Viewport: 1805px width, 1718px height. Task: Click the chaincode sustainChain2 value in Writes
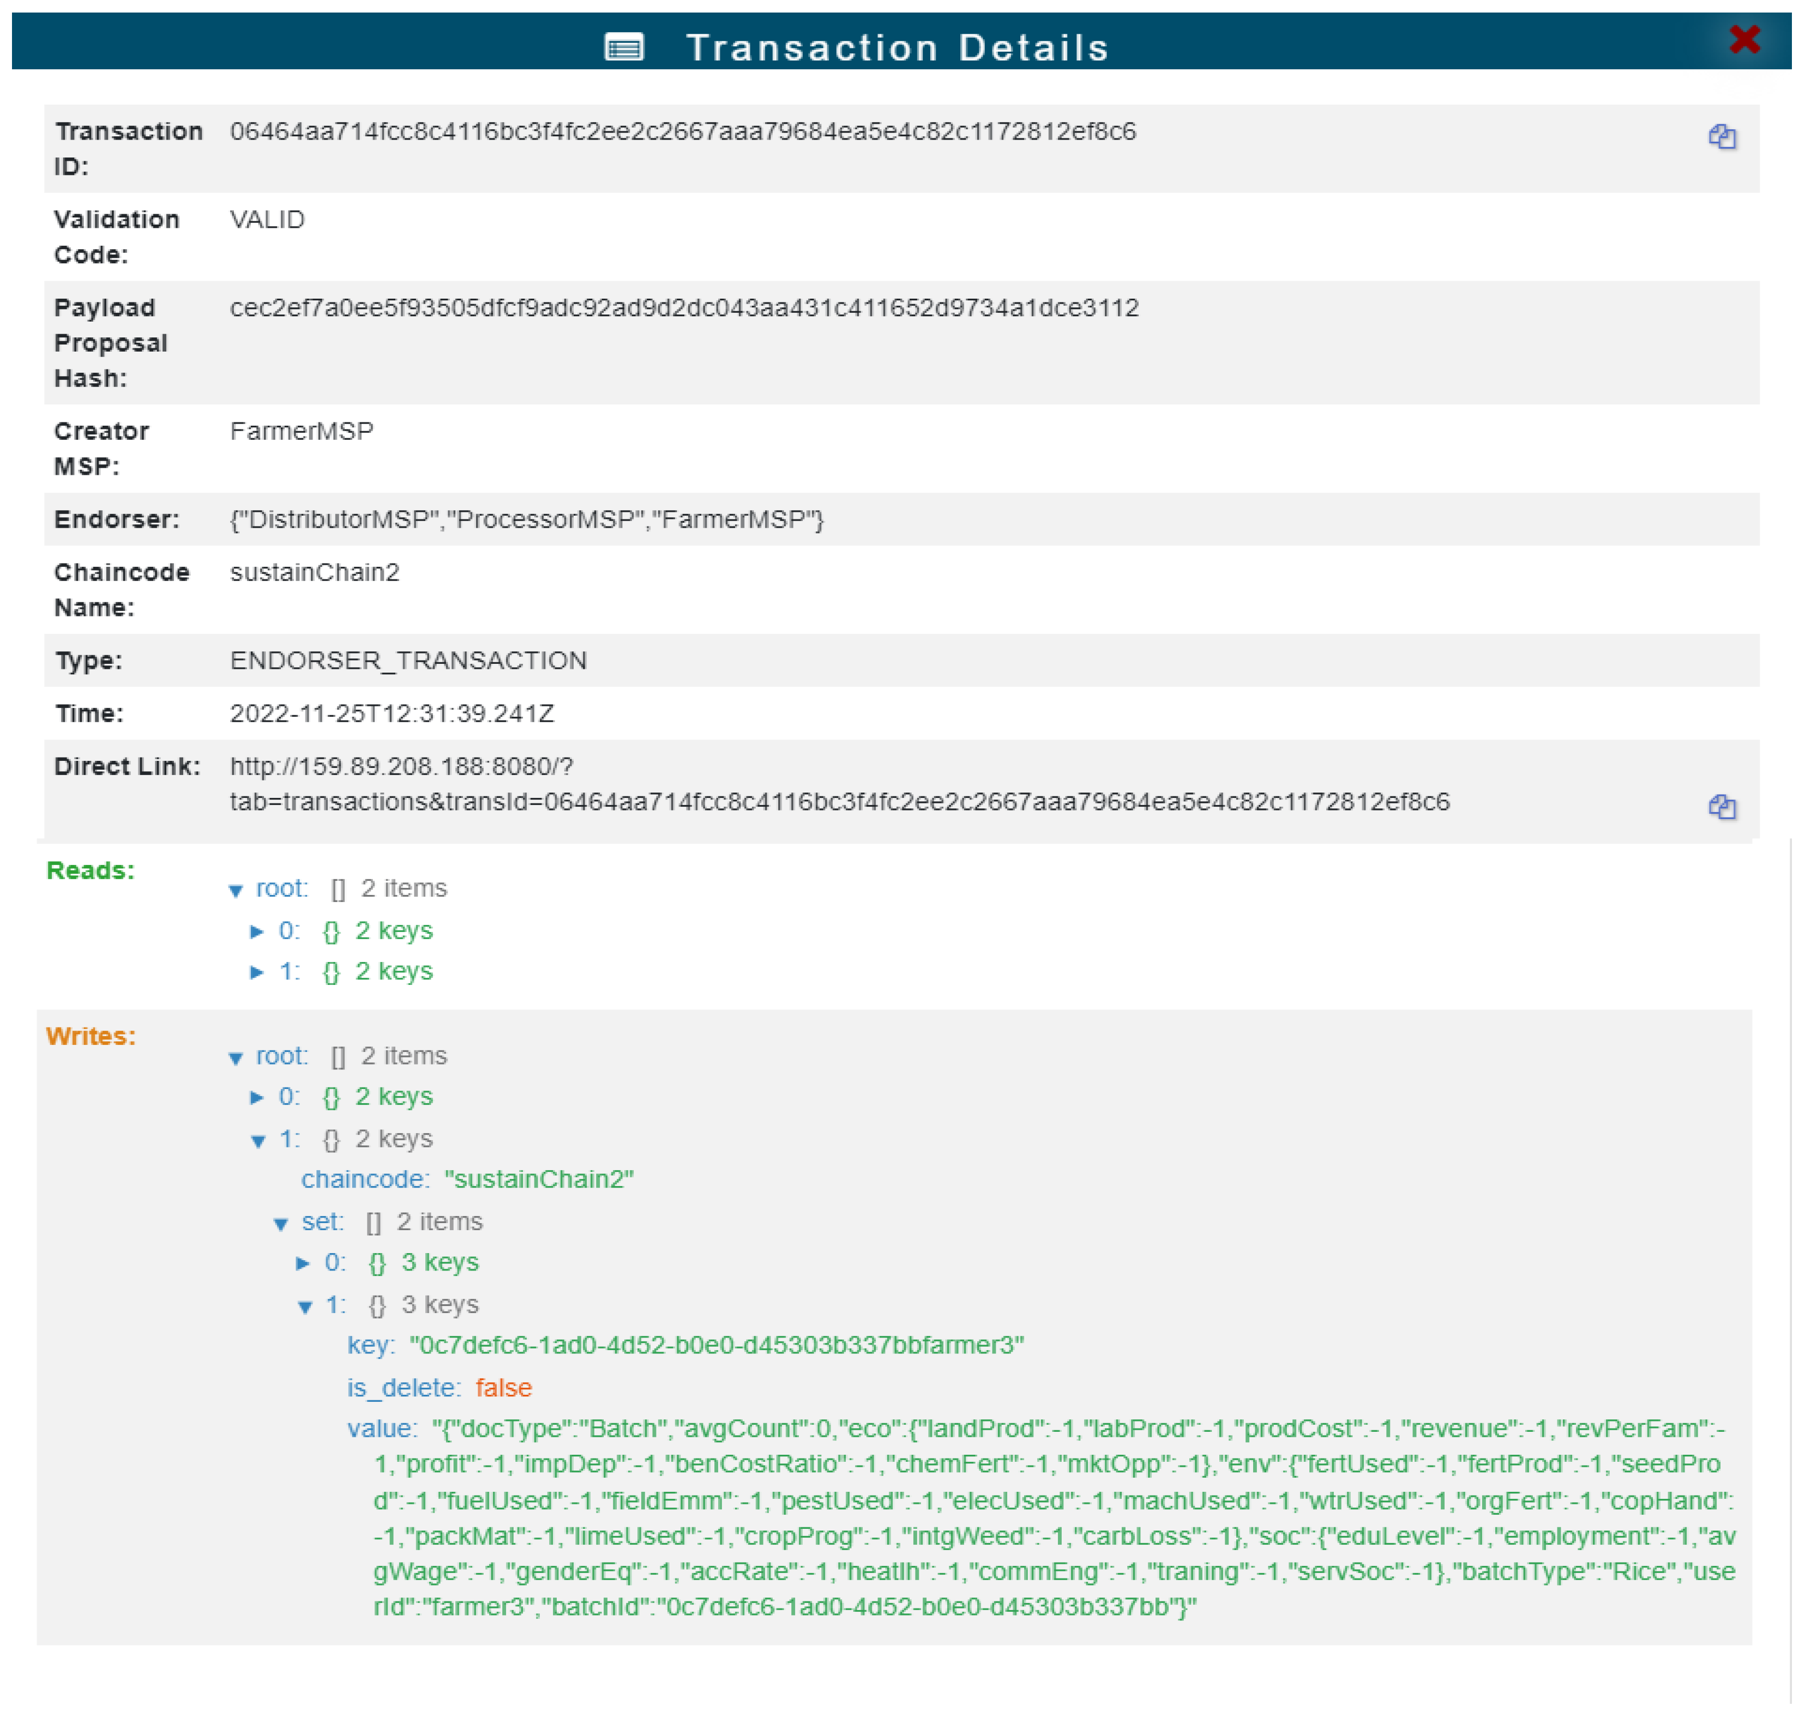click(x=539, y=1178)
